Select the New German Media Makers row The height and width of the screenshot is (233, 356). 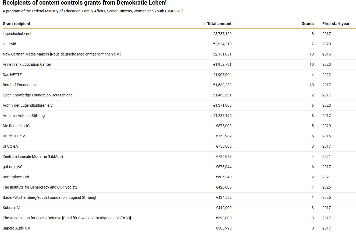click(x=62, y=54)
